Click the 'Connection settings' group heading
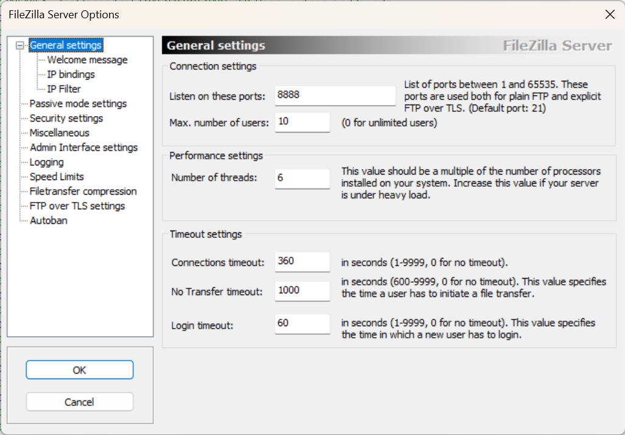The height and width of the screenshot is (435, 625). click(213, 66)
